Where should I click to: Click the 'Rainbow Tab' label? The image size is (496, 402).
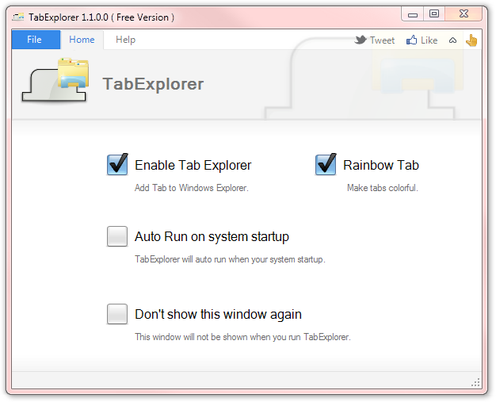tap(381, 165)
